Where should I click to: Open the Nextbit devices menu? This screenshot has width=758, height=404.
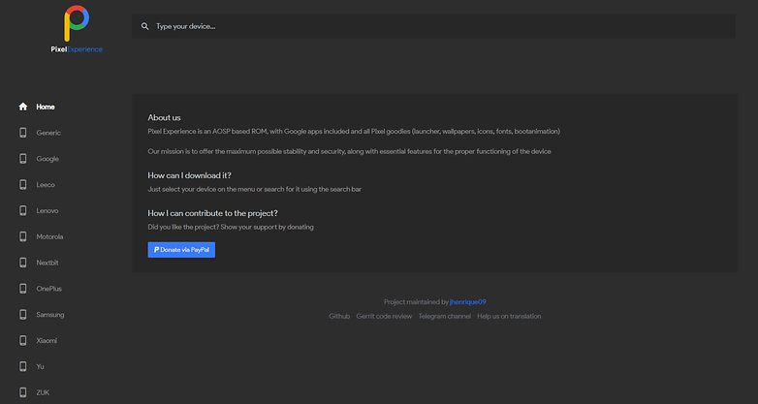click(47, 263)
